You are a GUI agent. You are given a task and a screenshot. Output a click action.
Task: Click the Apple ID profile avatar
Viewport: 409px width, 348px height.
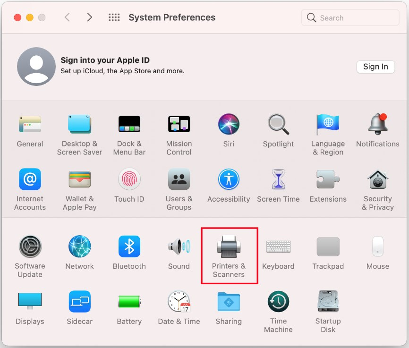(x=36, y=67)
